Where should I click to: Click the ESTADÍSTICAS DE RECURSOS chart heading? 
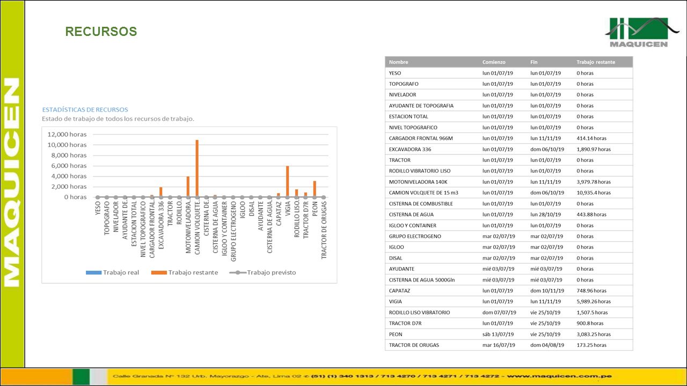pyautogui.click(x=85, y=109)
